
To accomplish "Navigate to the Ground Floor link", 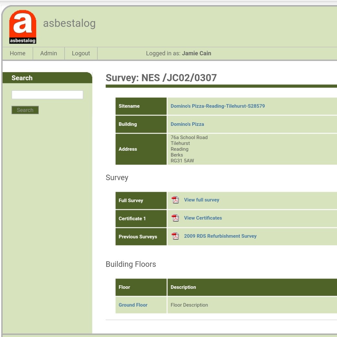I will [133, 305].
